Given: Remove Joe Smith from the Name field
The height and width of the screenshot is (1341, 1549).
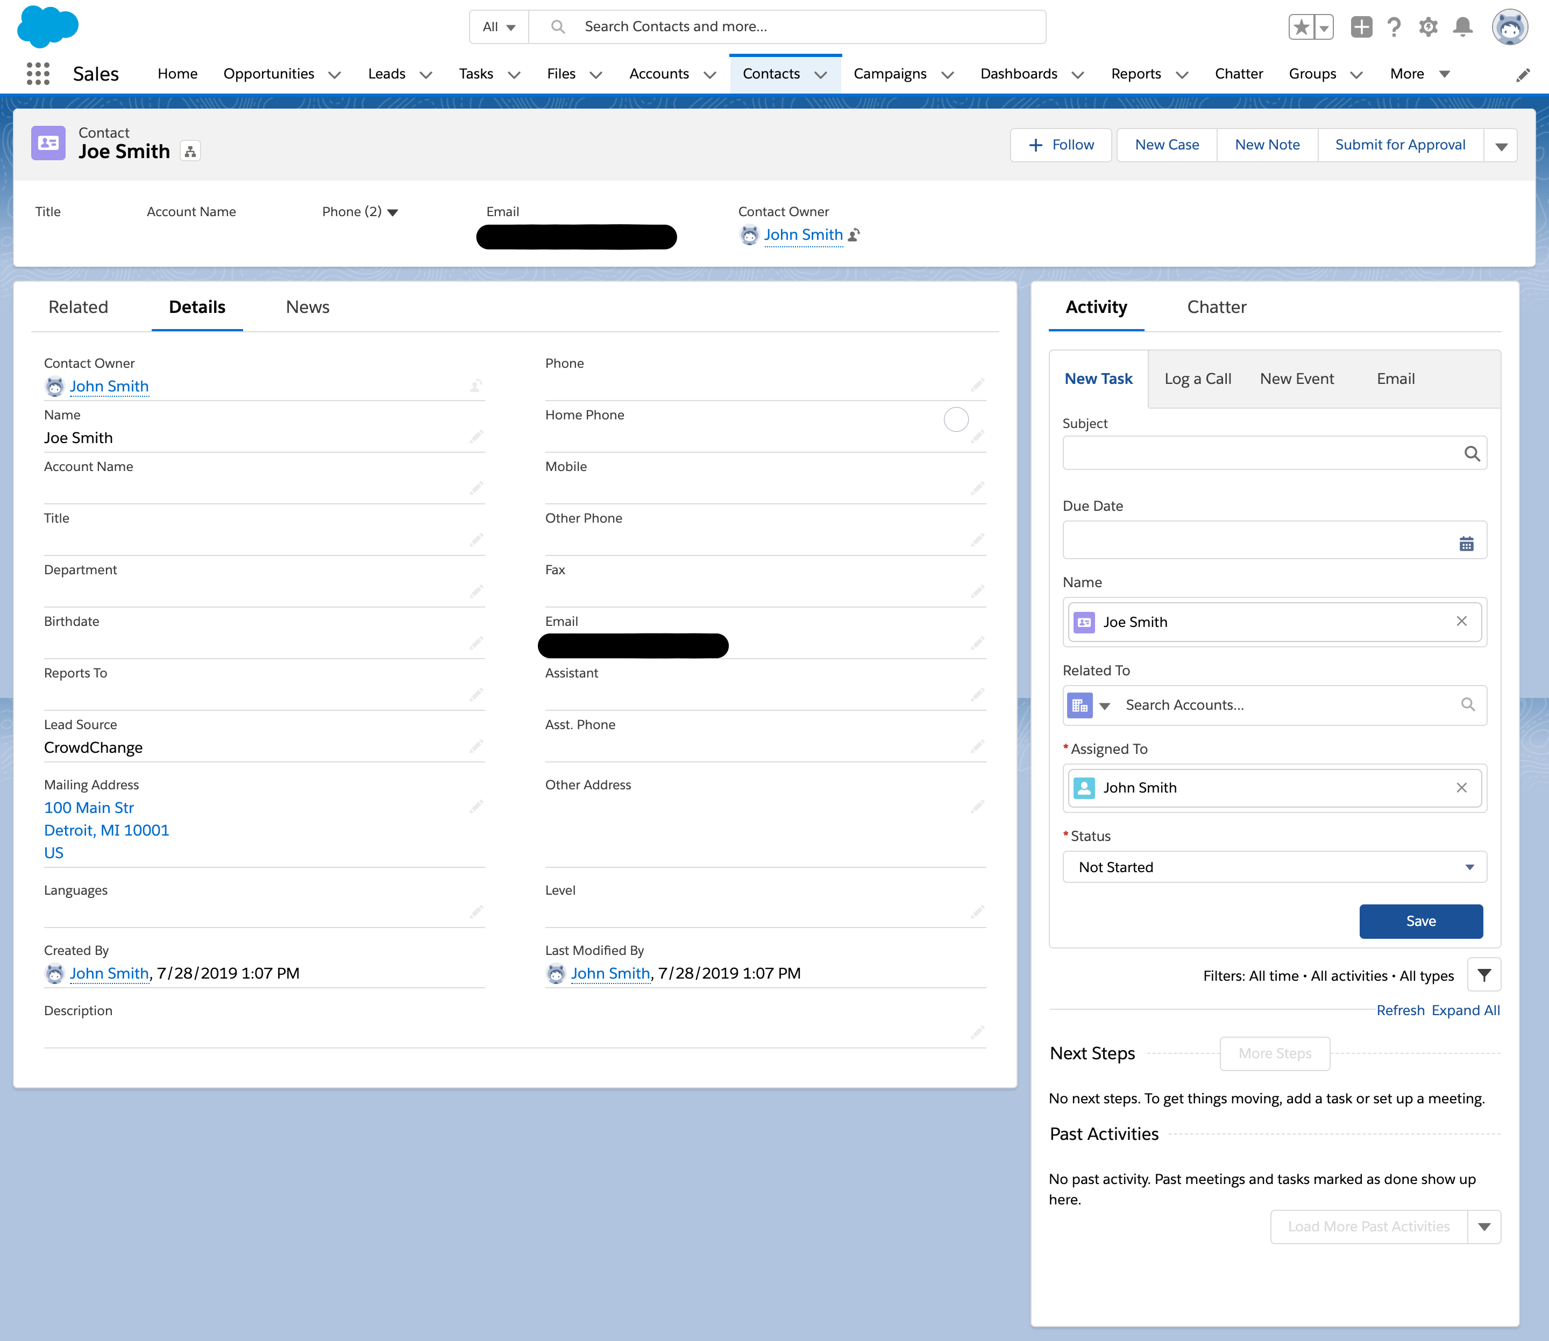Looking at the screenshot, I should [1461, 621].
